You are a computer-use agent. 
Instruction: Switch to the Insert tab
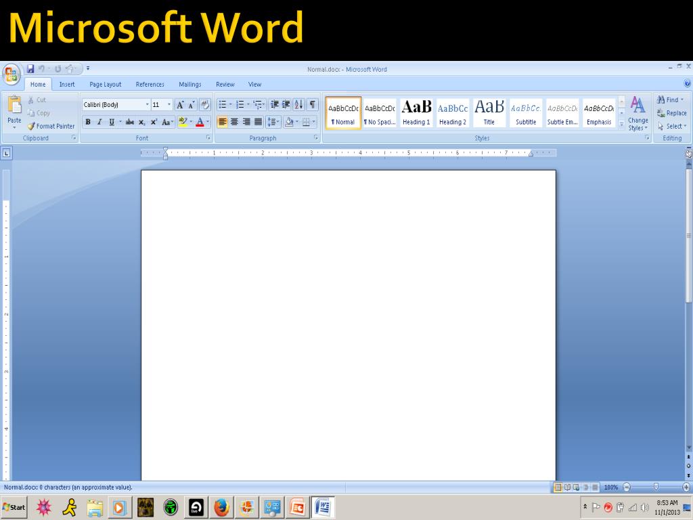point(67,85)
